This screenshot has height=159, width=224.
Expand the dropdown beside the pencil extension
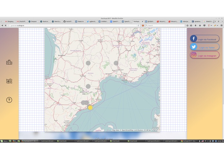pos(217,25)
